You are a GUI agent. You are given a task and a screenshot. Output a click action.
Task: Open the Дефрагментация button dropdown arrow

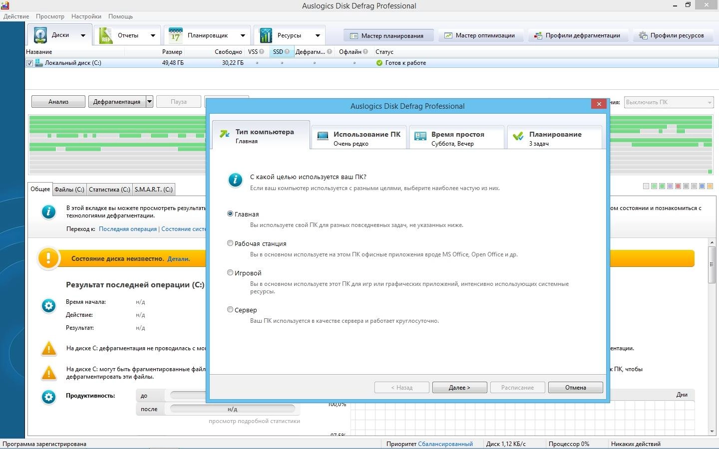point(149,102)
